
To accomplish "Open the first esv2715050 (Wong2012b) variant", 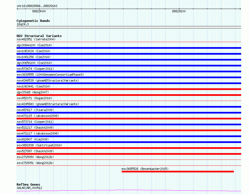I will 35,157.
